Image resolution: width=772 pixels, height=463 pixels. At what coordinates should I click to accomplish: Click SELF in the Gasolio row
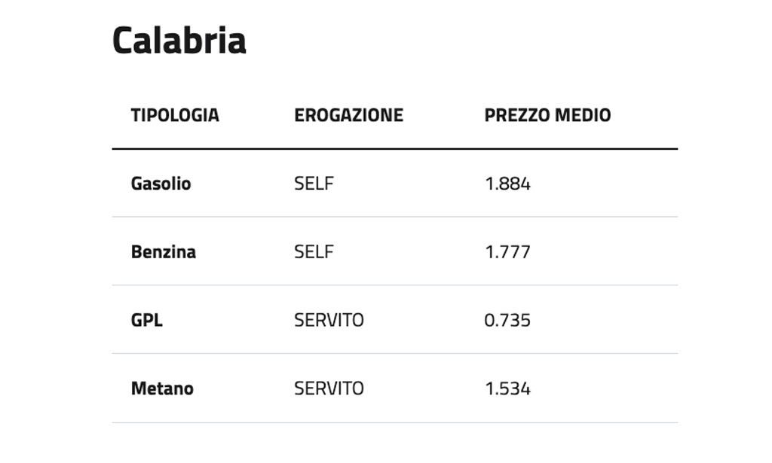314,184
